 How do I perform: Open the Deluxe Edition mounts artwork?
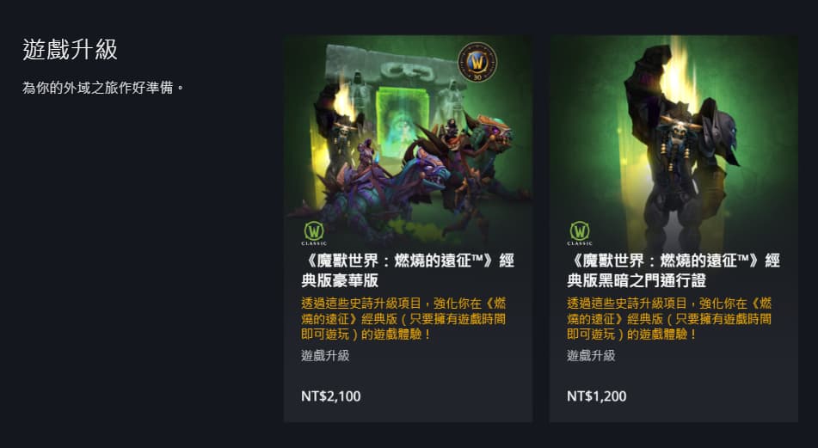(x=408, y=141)
